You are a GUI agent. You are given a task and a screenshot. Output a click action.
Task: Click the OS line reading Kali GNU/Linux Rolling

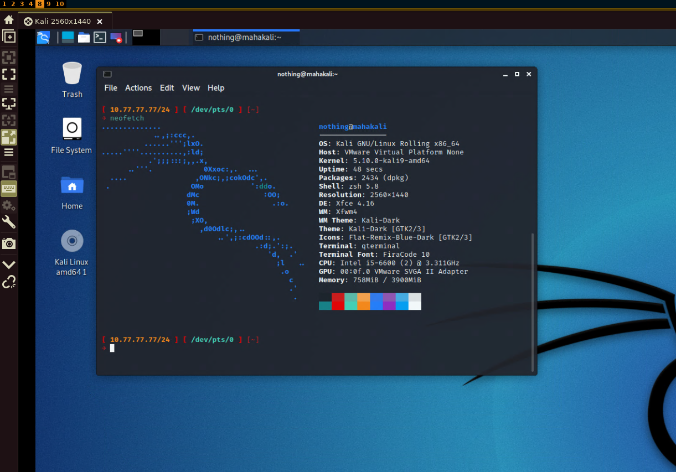tap(389, 144)
